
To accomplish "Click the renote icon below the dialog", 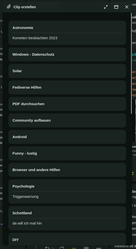I will [62, 248].
